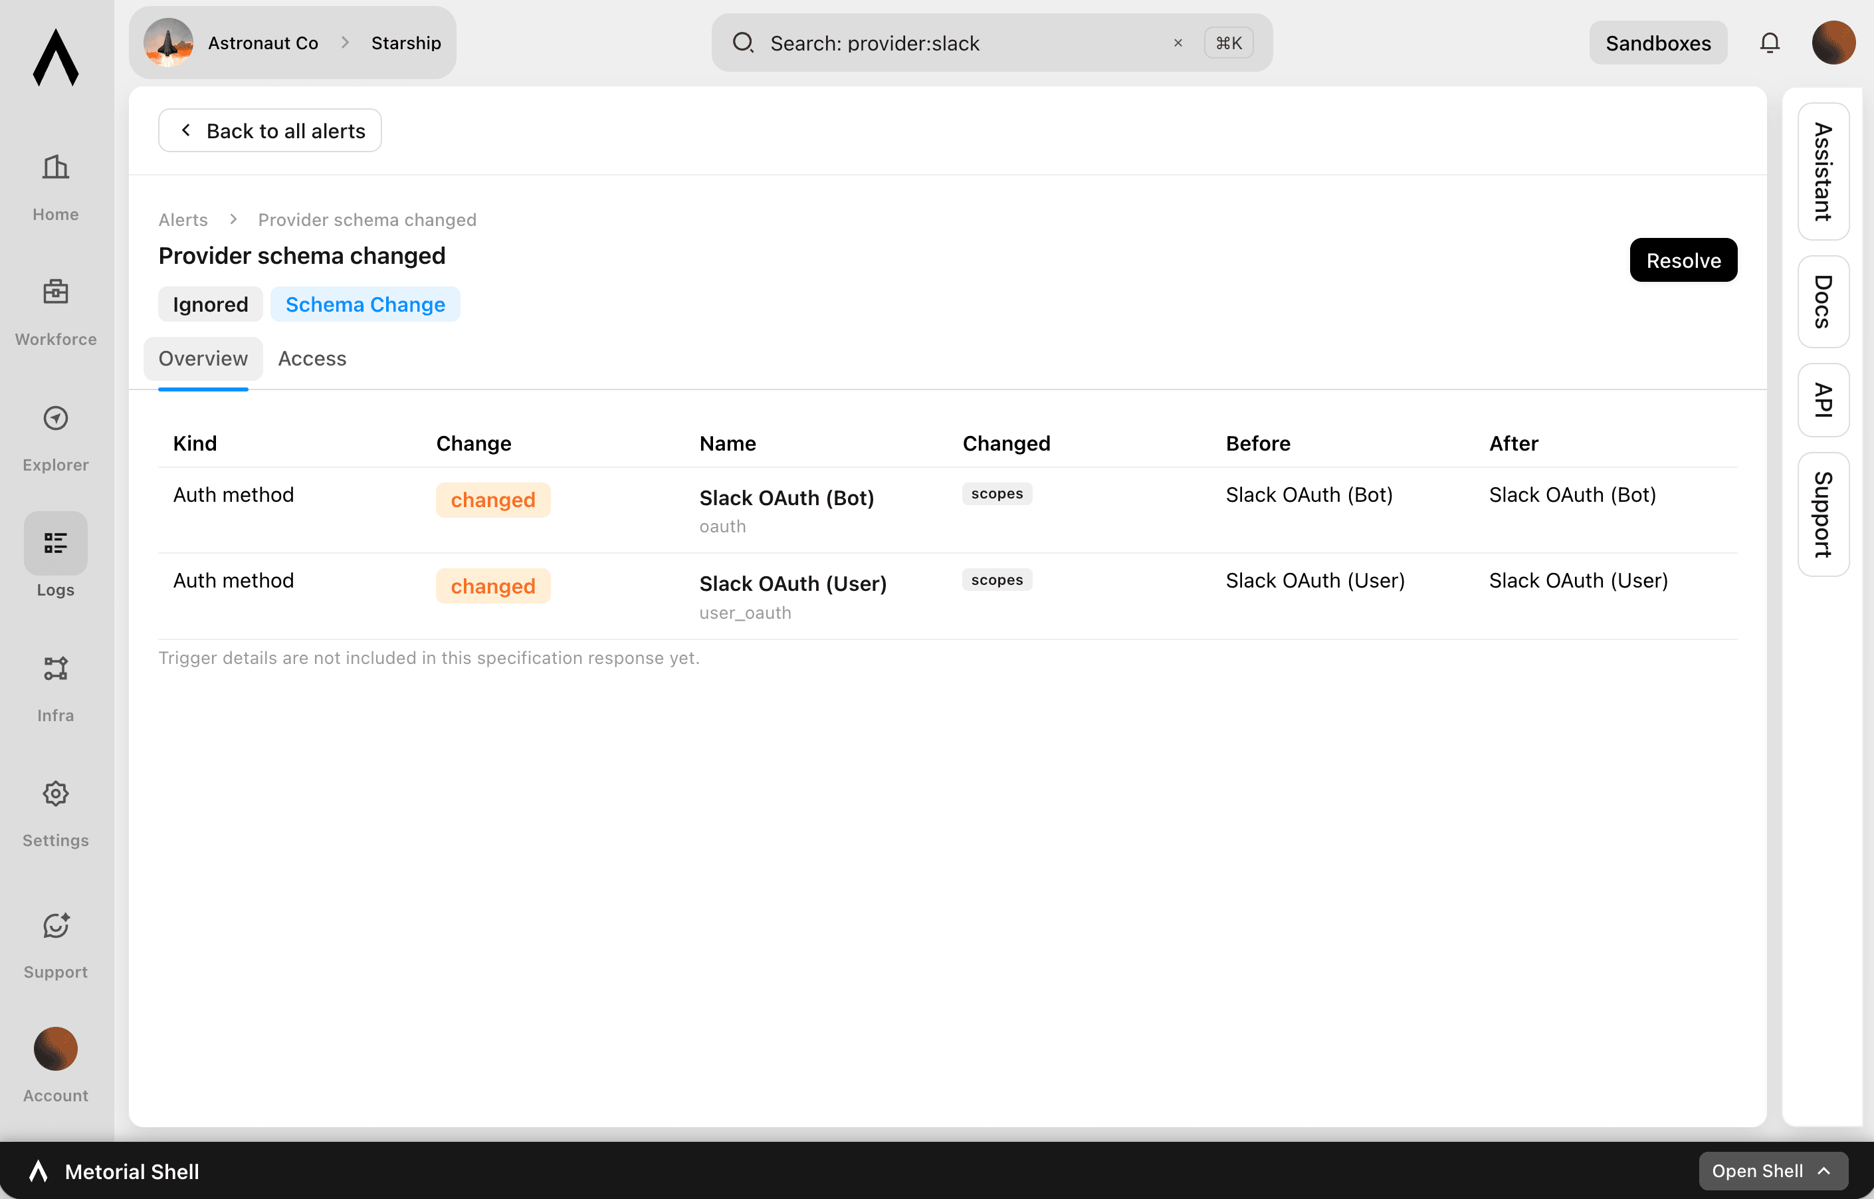The image size is (1874, 1199).
Task: Click the notifications bell icon
Action: [1770, 43]
